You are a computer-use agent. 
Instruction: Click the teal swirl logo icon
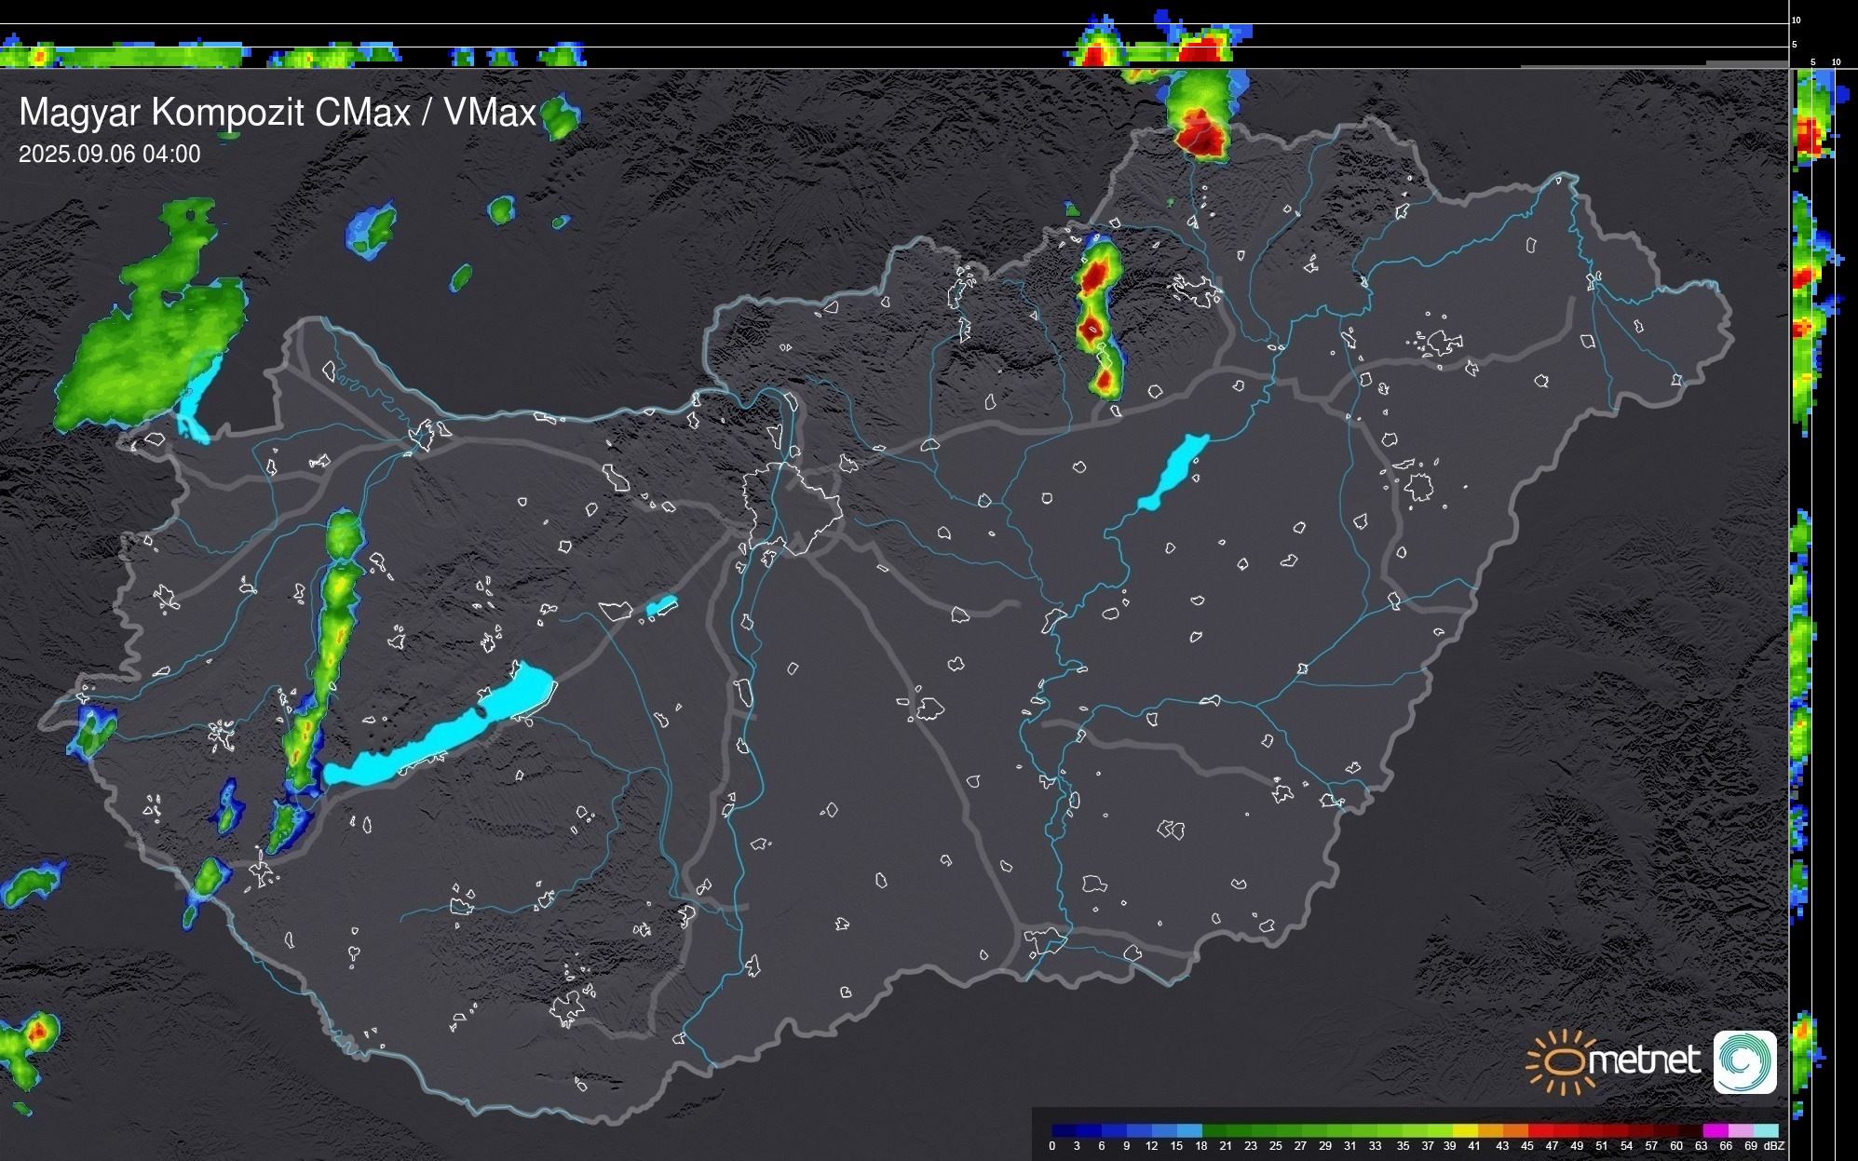click(x=1744, y=1061)
